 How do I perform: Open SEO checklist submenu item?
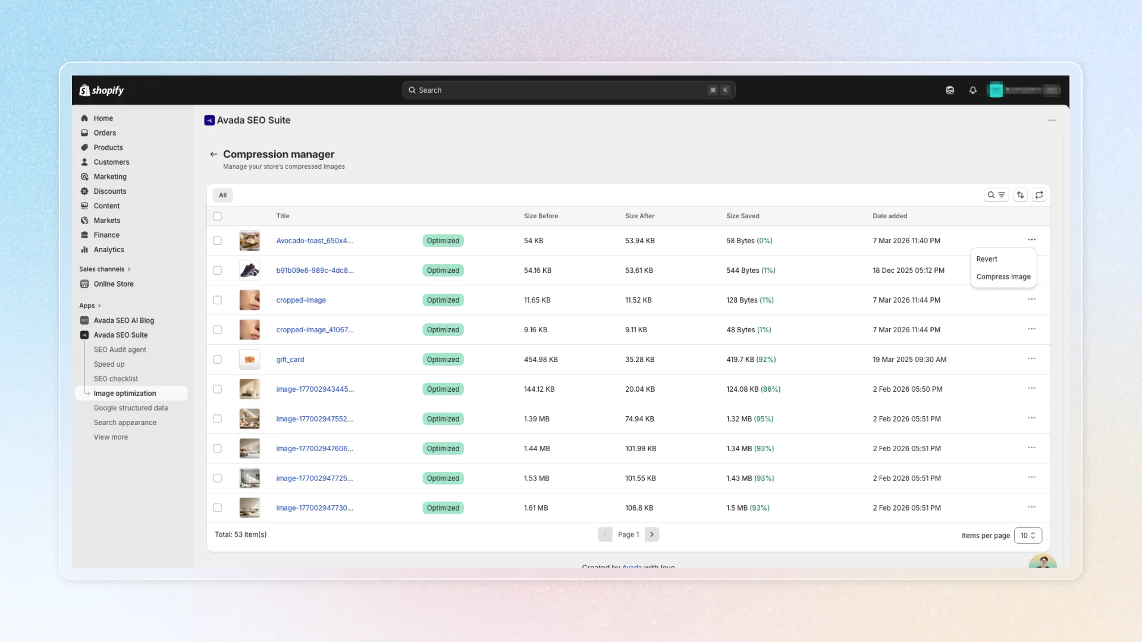pyautogui.click(x=115, y=379)
